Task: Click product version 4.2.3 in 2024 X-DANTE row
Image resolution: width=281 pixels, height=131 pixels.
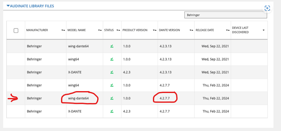Action: point(127,111)
